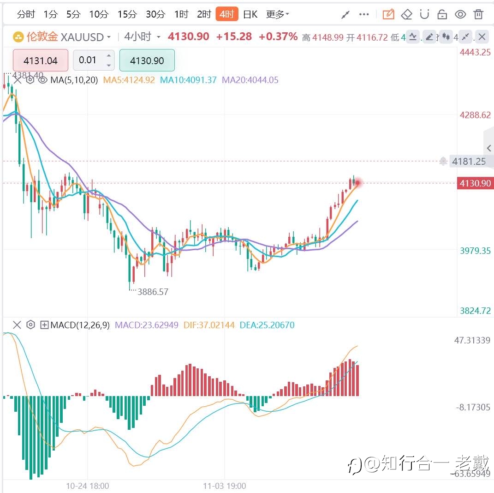Delete all drawings with trash icon

(479, 14)
